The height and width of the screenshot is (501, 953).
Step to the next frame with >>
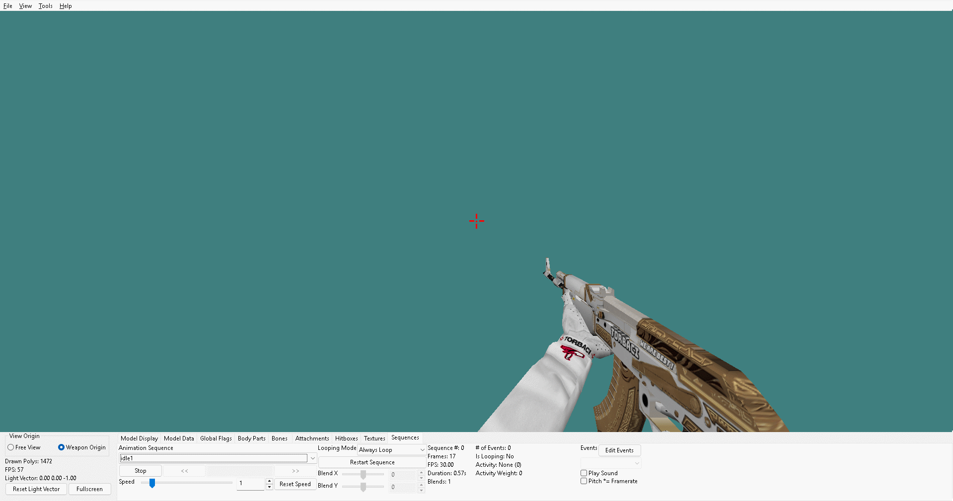tap(295, 471)
